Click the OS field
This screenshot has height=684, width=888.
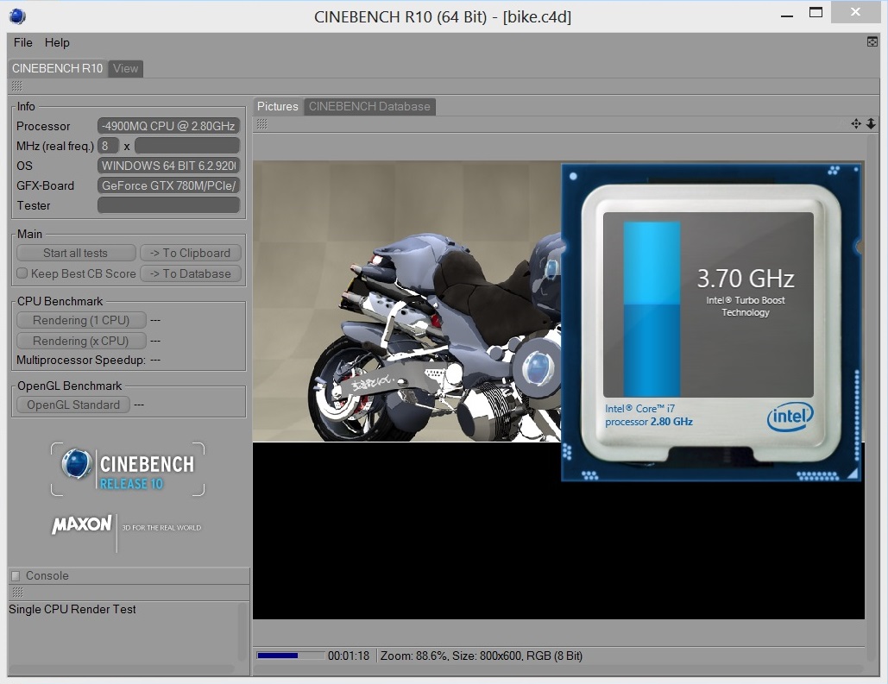[x=169, y=166]
